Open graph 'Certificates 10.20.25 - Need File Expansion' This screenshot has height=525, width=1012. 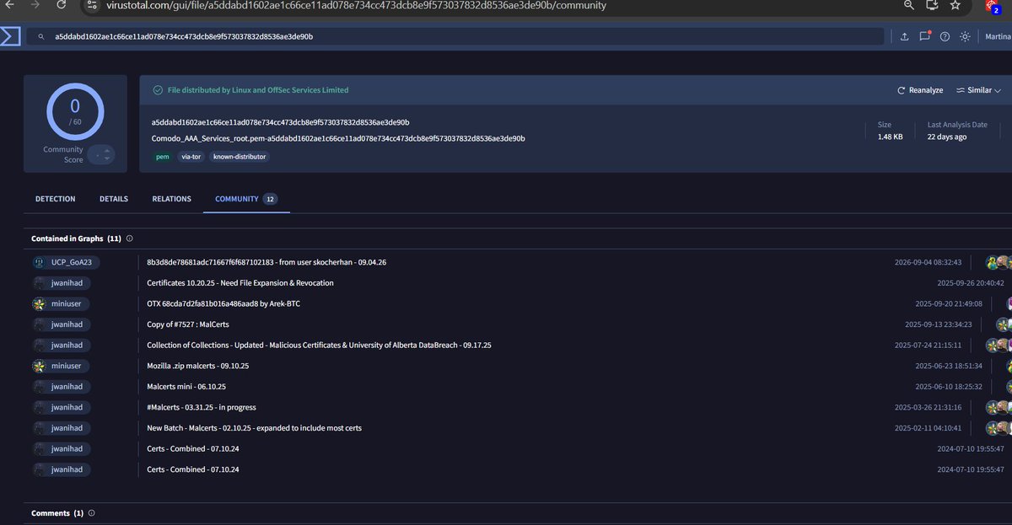point(240,283)
